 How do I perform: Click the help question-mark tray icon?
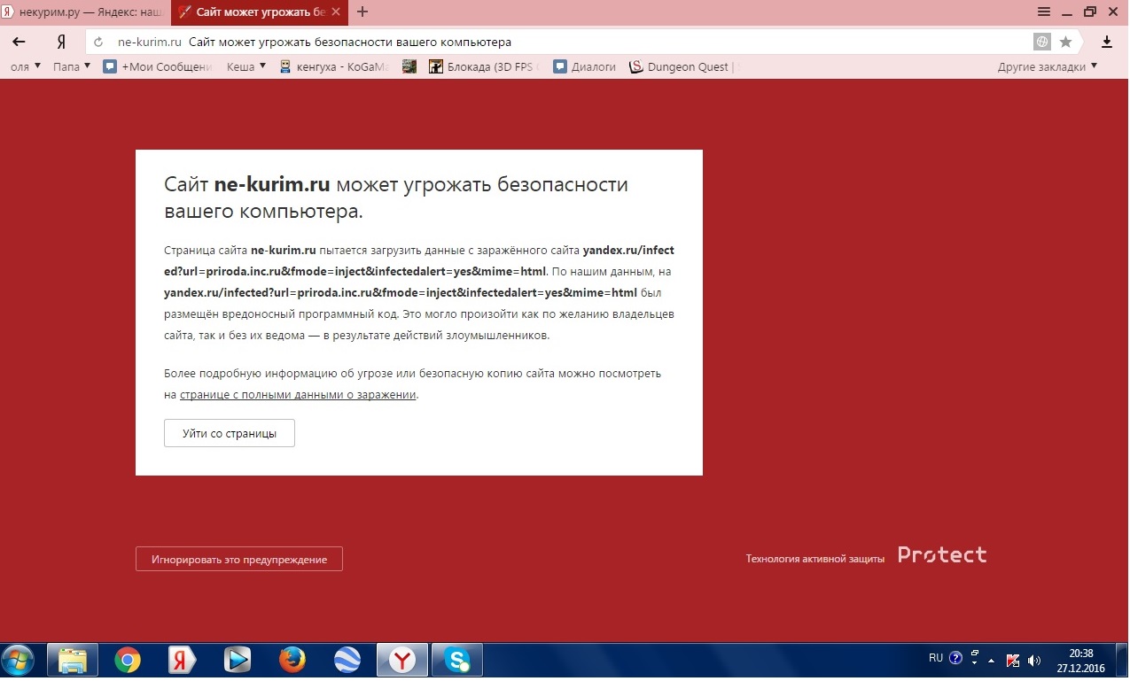tap(955, 658)
